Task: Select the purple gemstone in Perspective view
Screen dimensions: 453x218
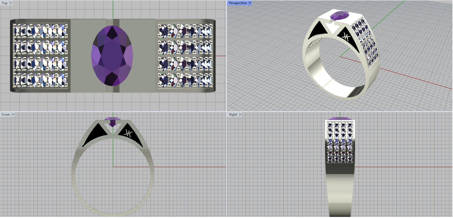Action: point(339,15)
